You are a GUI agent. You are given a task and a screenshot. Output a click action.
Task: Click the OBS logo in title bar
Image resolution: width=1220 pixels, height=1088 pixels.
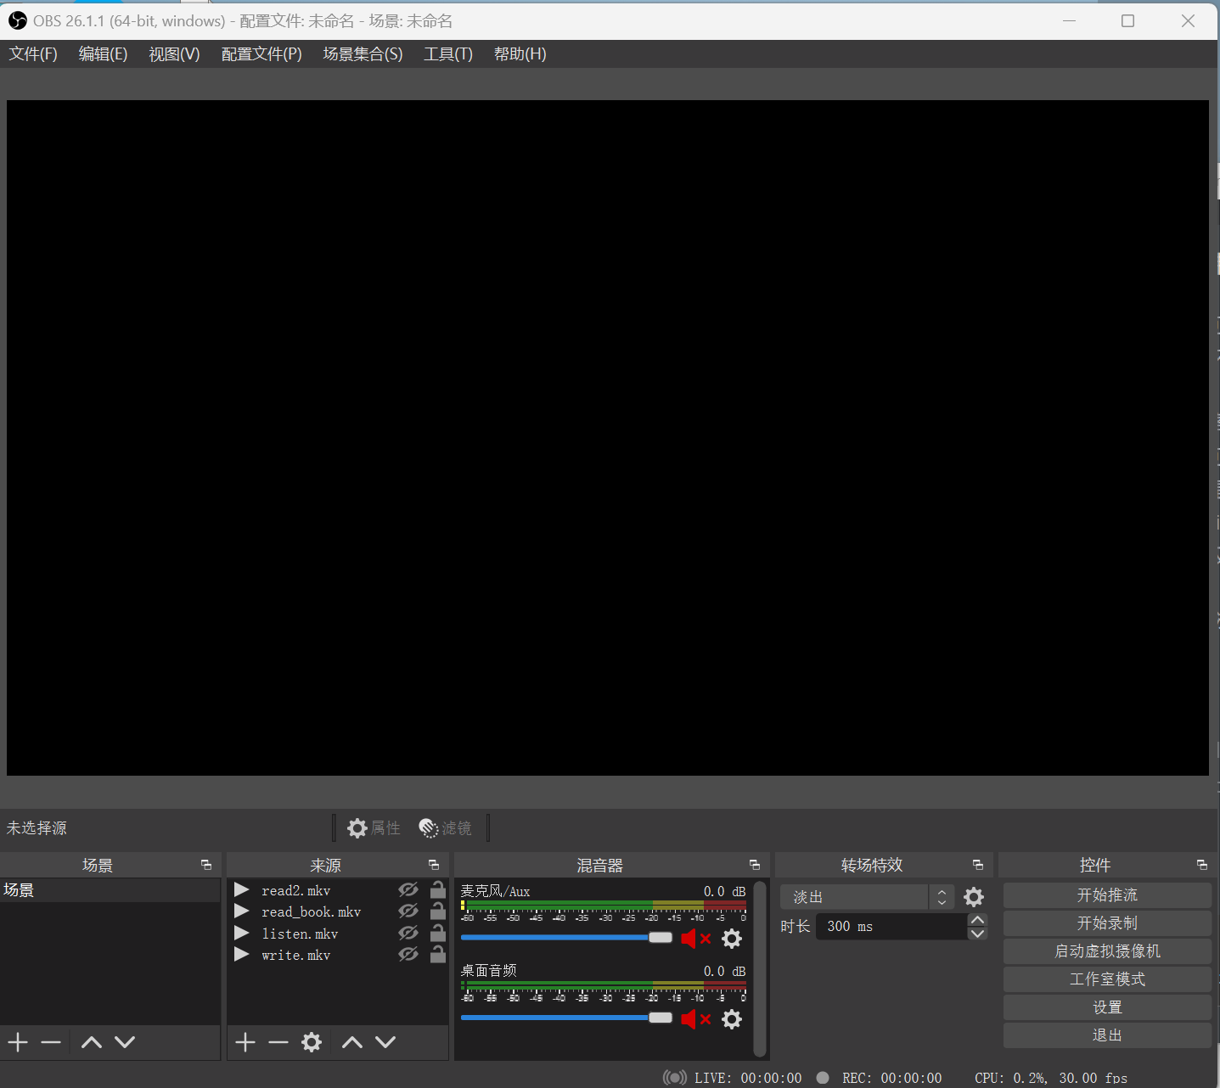17,20
